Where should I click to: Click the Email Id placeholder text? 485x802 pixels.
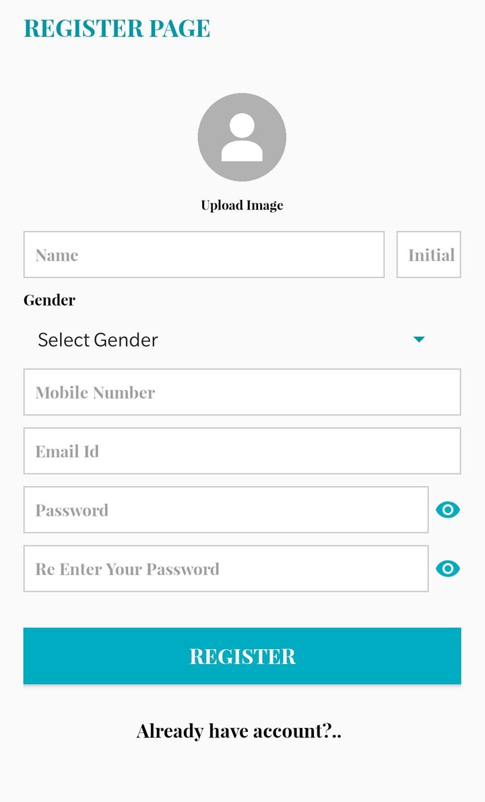(67, 452)
